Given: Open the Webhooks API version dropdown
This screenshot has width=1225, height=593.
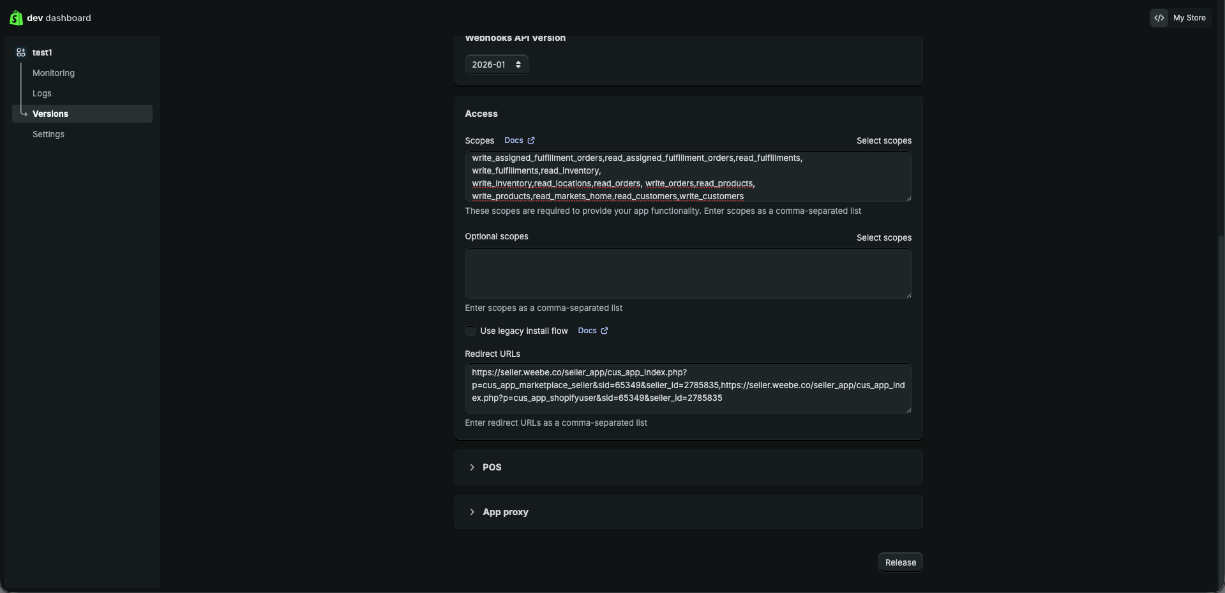Looking at the screenshot, I should pos(496,64).
